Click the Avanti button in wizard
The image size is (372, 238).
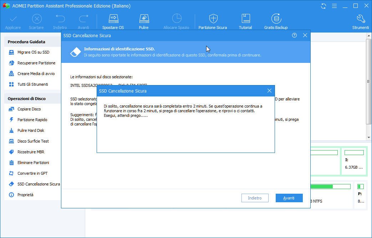click(x=289, y=198)
